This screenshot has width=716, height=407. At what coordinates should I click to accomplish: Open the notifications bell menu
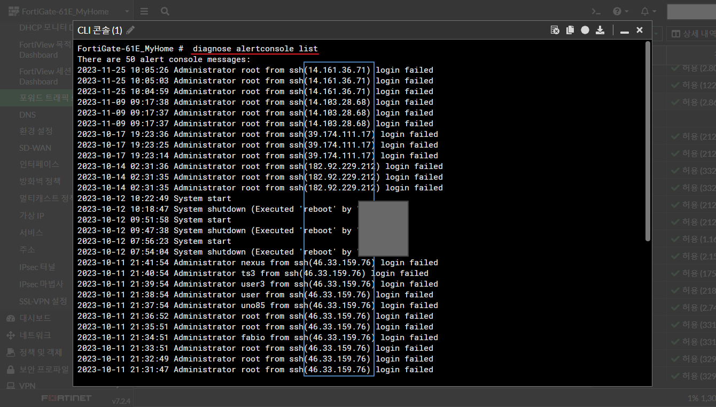click(x=648, y=11)
